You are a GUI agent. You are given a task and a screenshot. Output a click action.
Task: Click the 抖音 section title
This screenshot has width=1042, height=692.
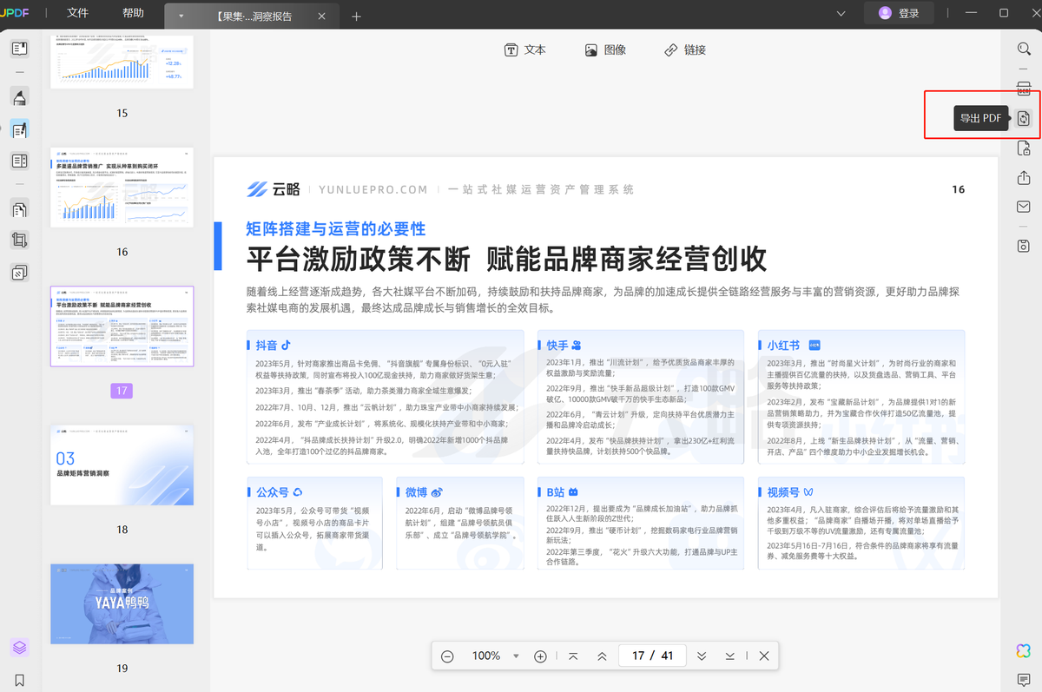coord(266,345)
